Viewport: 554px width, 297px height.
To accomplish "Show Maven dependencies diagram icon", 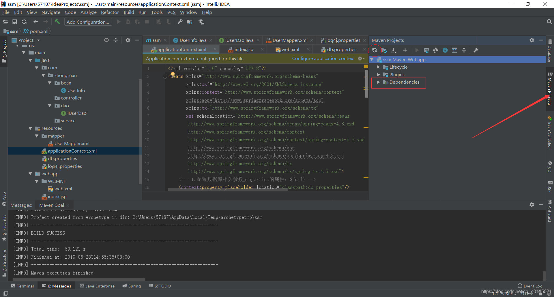I will tap(454, 50).
